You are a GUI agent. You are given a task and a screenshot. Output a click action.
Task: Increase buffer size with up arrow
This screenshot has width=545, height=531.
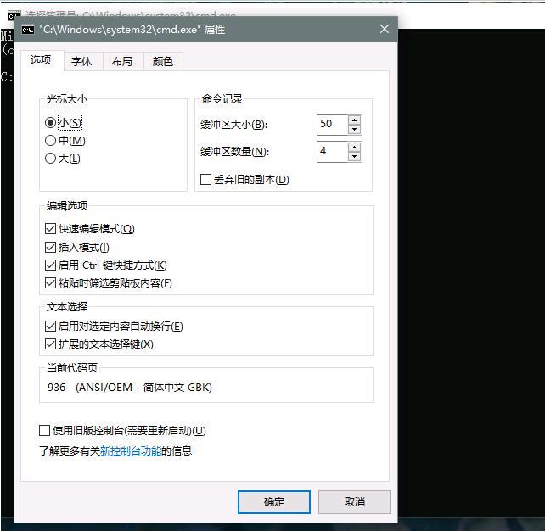click(354, 120)
